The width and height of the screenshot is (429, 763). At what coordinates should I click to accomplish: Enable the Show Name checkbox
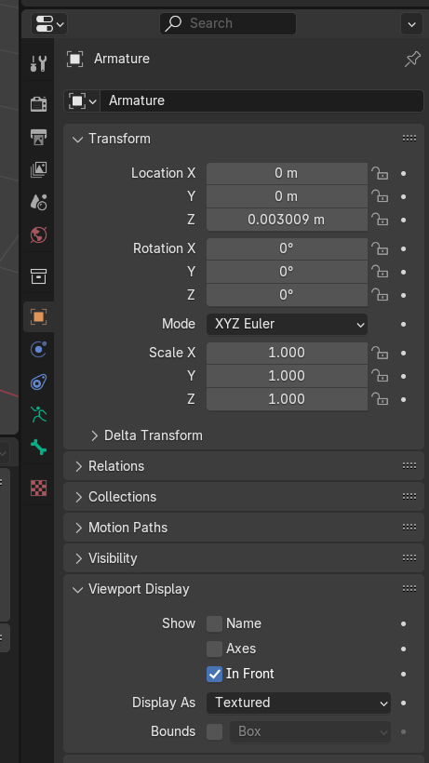[x=214, y=623]
